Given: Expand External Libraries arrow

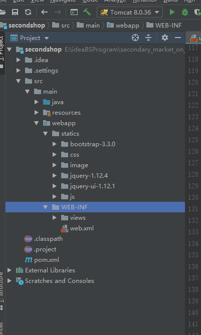Looking at the screenshot, I should [10, 270].
